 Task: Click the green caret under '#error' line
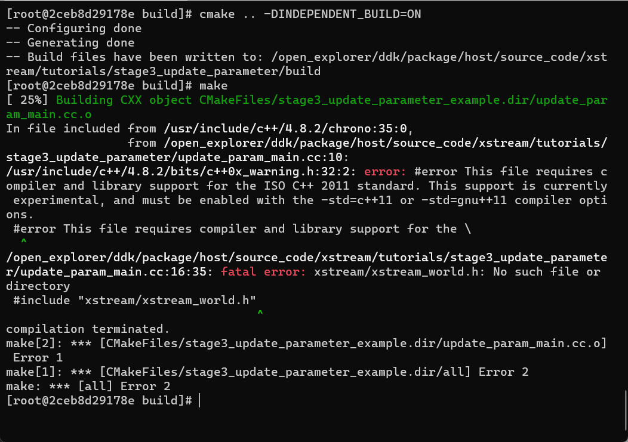point(24,242)
